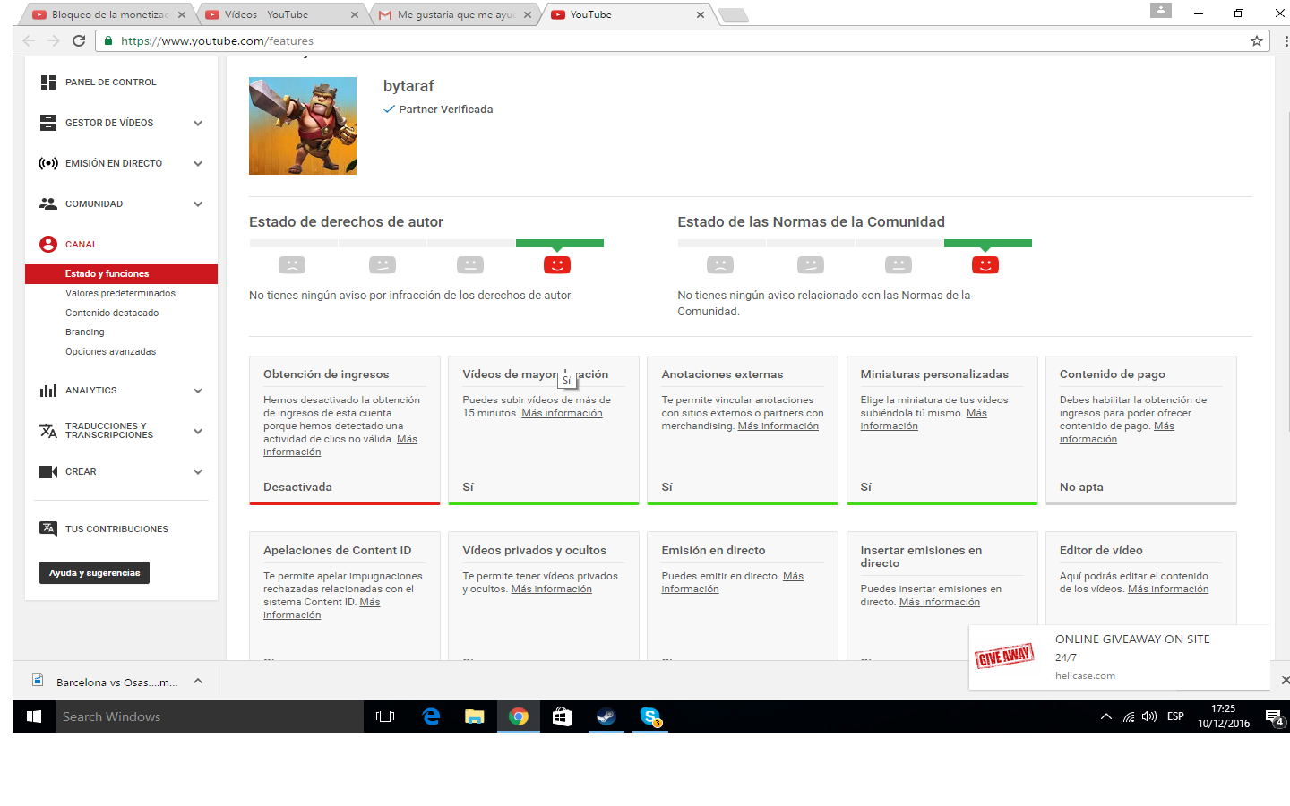Expand the Gestor de vídeos menu chevron
1290x806 pixels.
click(x=198, y=123)
